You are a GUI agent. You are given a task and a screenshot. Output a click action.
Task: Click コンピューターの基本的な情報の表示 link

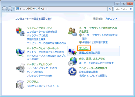coord(46,43)
